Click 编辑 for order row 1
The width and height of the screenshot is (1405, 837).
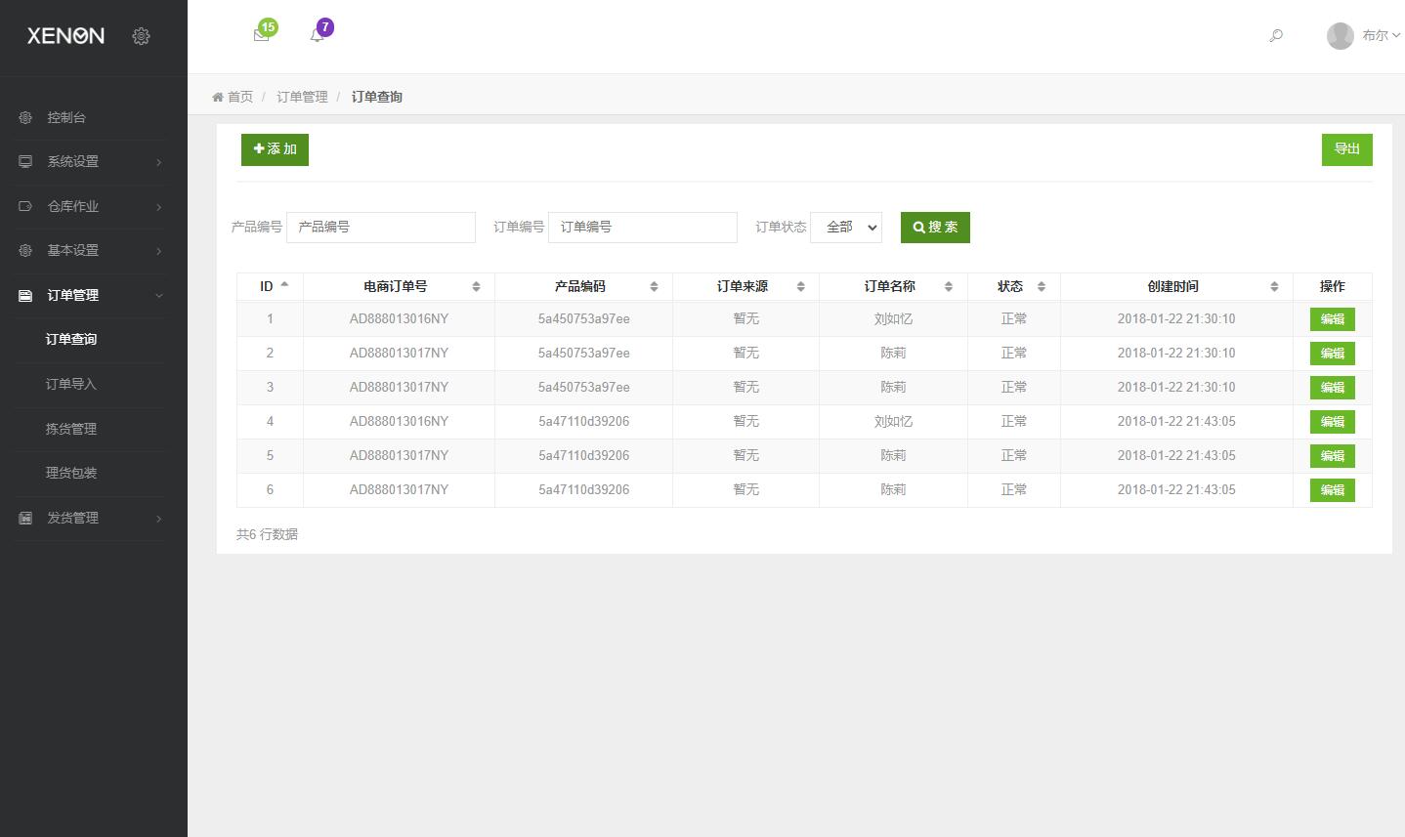1332,319
